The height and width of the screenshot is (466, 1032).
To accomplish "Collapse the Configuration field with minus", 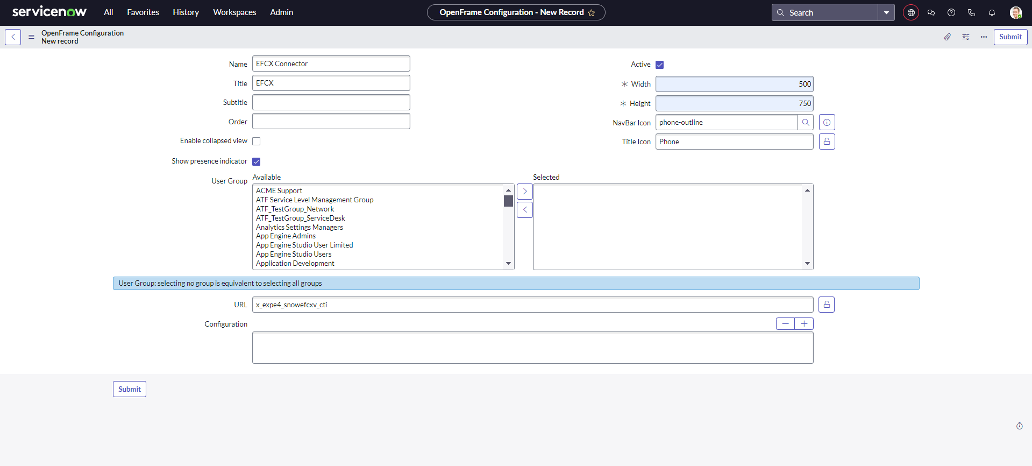I will pos(785,323).
